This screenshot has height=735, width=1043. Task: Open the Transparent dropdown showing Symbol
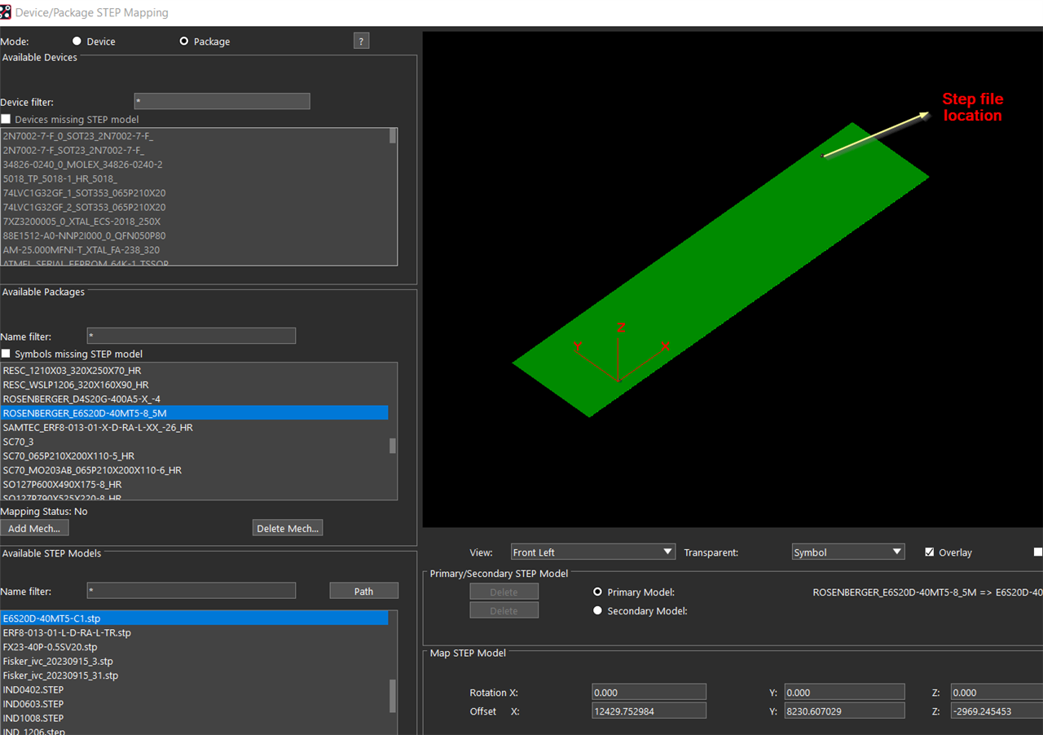tap(848, 552)
